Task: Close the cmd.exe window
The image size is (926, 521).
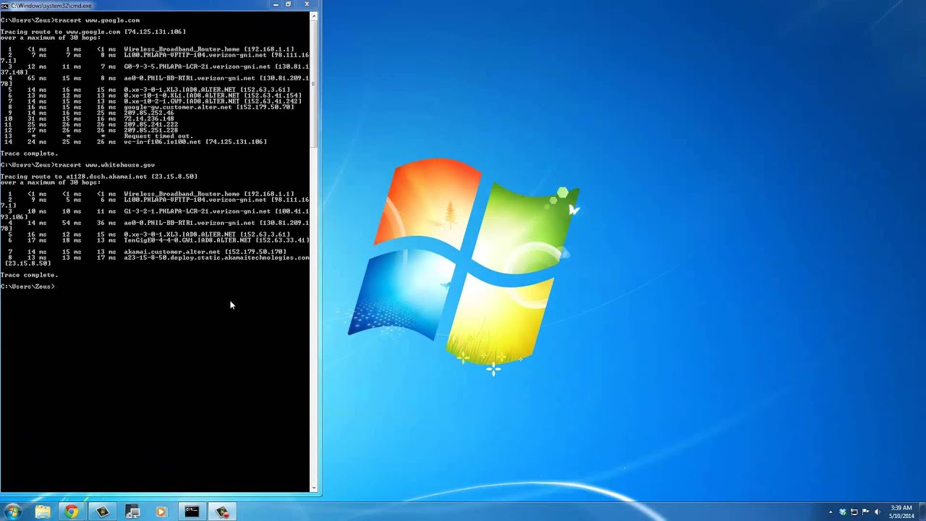Action: (307, 4)
